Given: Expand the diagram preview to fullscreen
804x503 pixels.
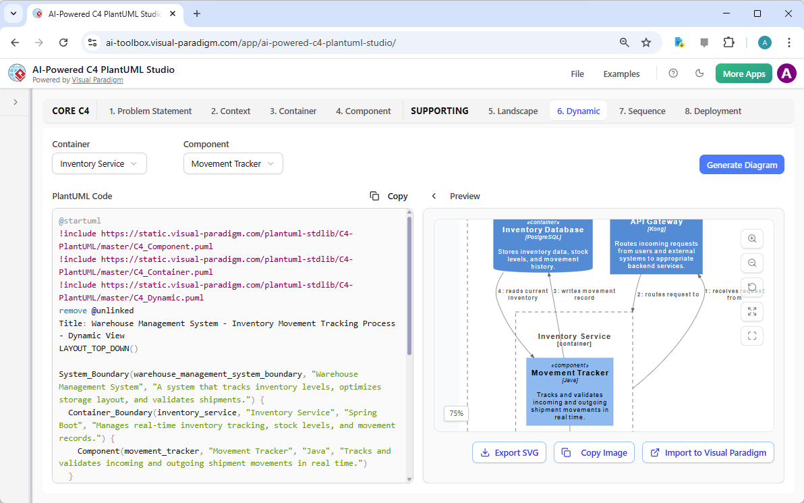Looking at the screenshot, I should (x=751, y=311).
